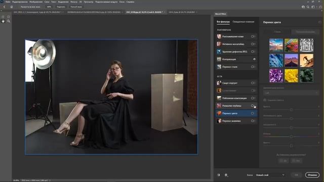Turn on the Landscape Mixer filter toggle

(x=253, y=98)
